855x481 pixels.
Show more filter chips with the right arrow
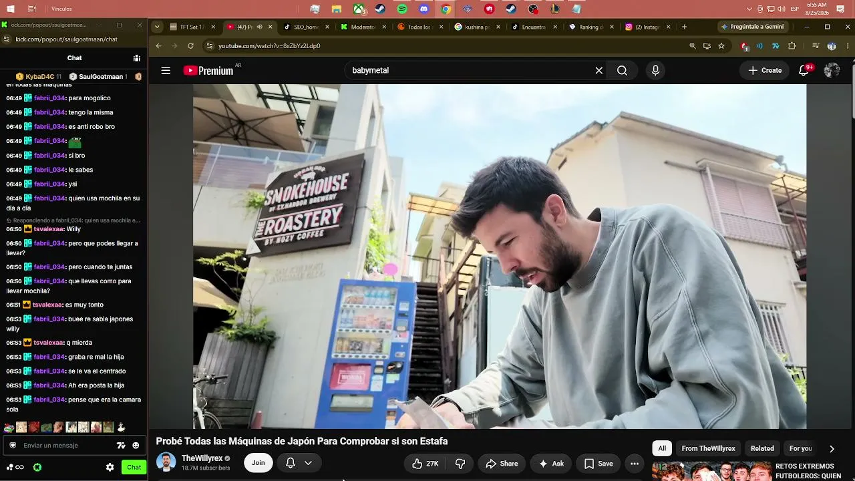832,449
